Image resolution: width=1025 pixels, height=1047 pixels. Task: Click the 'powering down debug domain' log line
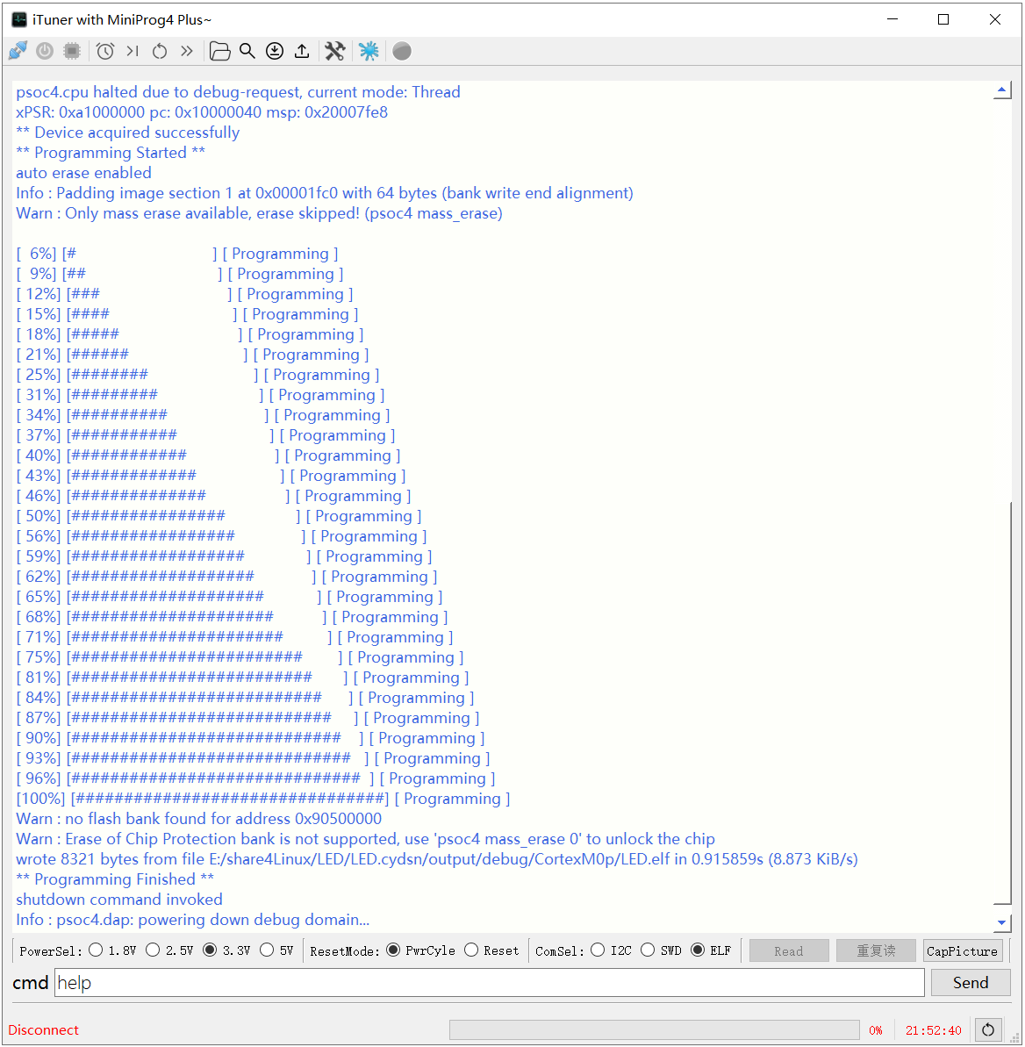point(193,920)
